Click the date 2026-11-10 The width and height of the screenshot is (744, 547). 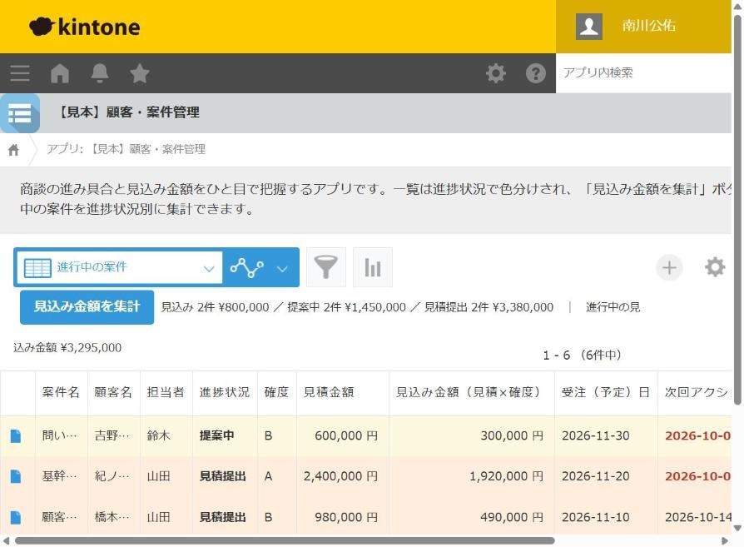(x=596, y=517)
